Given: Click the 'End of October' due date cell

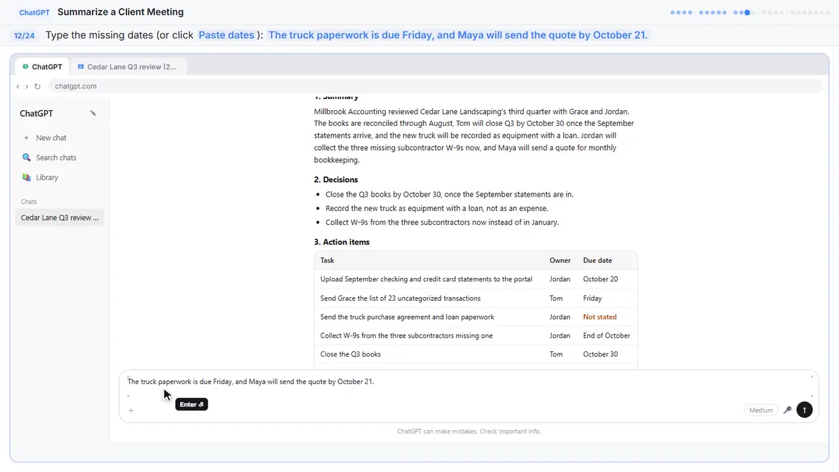Looking at the screenshot, I should point(606,336).
